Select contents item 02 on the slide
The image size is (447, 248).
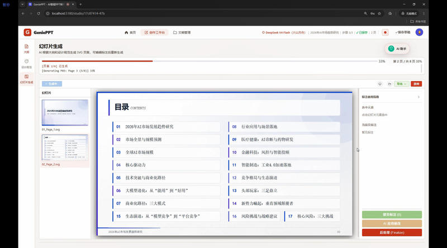166,140
